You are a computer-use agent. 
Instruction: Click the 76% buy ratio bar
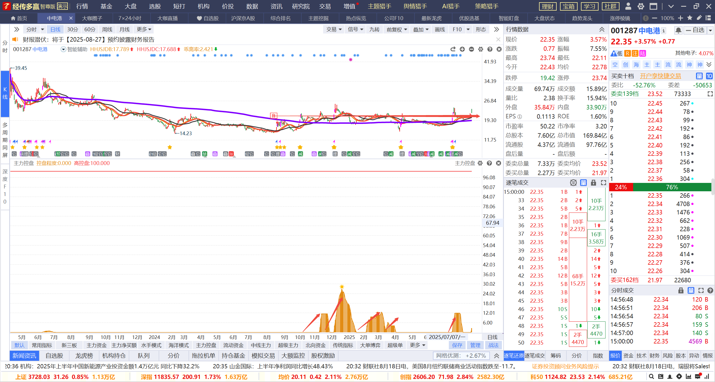[672, 187]
